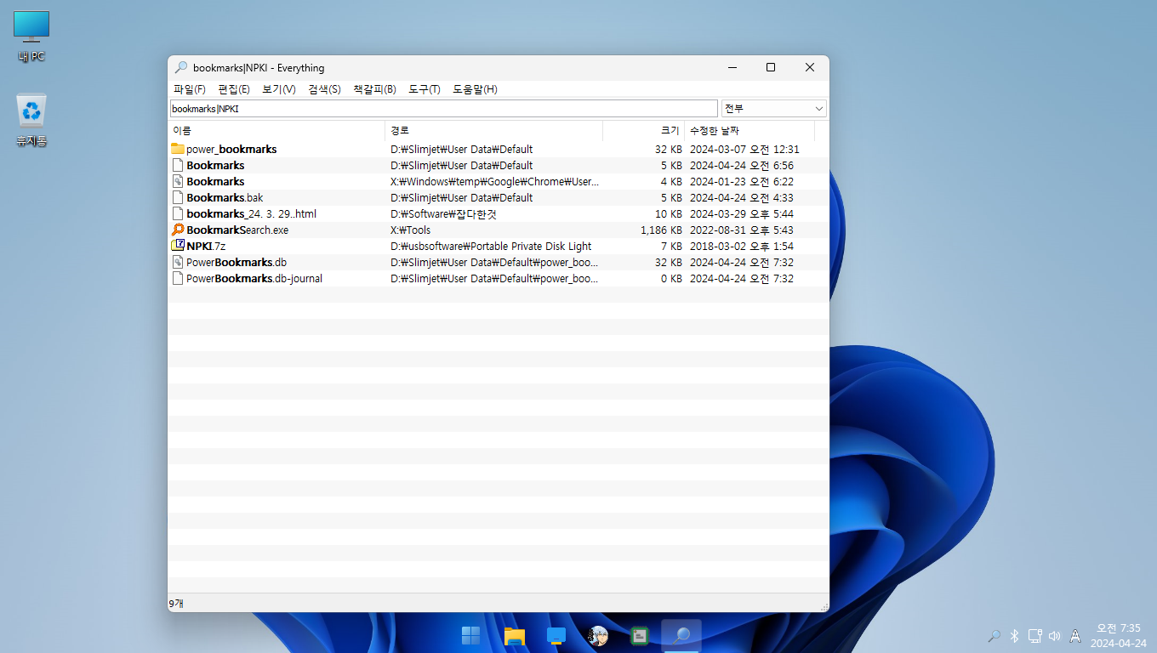Screen dimensions: 1157x653
Task: Click the 1,186 KB size value
Action: (x=661, y=230)
